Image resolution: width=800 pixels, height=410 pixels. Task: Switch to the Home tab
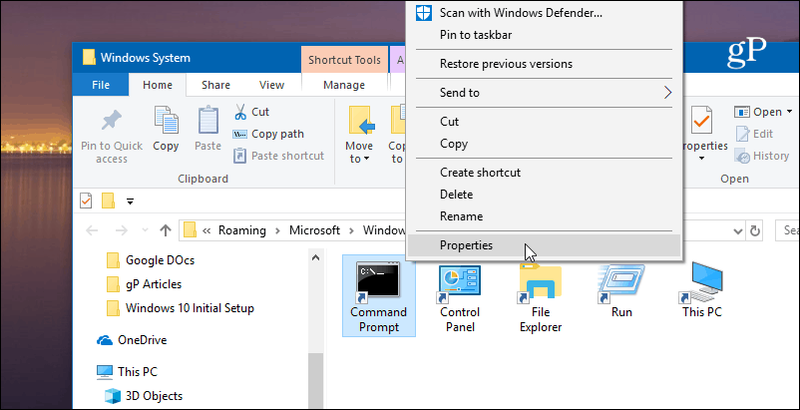click(x=158, y=85)
